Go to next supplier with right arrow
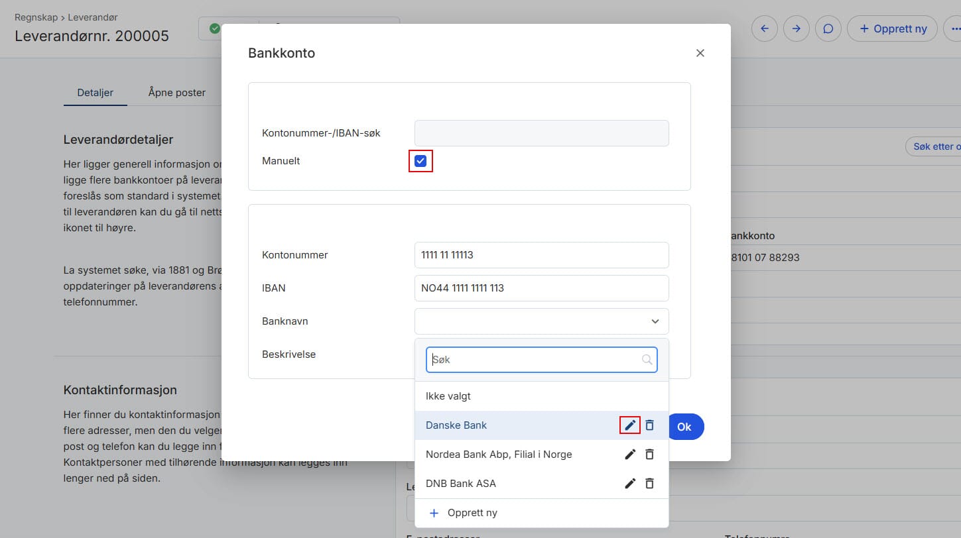This screenshot has height=538, width=961. coord(797,28)
